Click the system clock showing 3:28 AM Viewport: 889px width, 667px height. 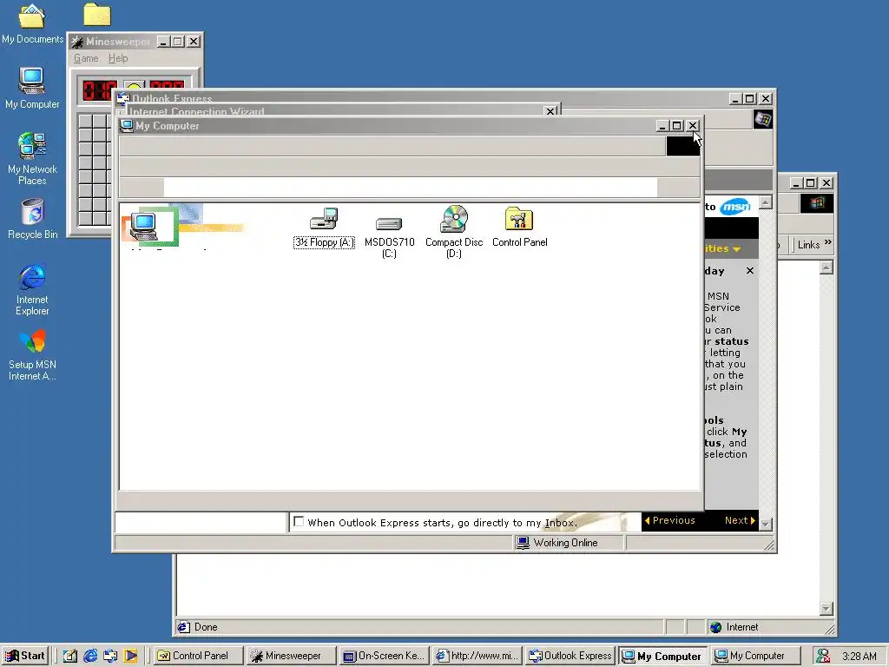click(859, 657)
